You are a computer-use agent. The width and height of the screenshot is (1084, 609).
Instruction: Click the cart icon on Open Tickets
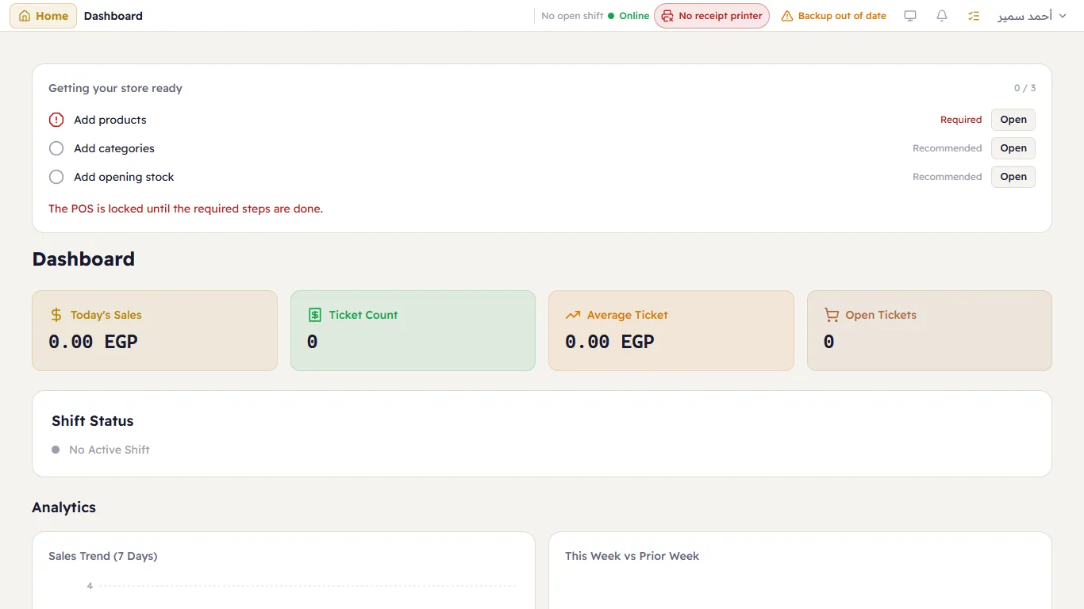832,315
